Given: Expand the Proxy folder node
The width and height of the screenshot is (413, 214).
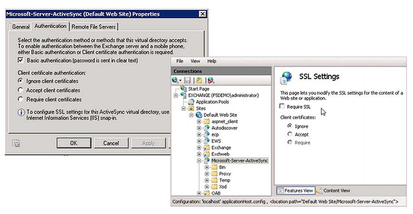Looking at the screenshot, I should [x=207, y=174].
